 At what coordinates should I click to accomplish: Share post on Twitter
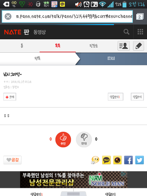(140, 160)
